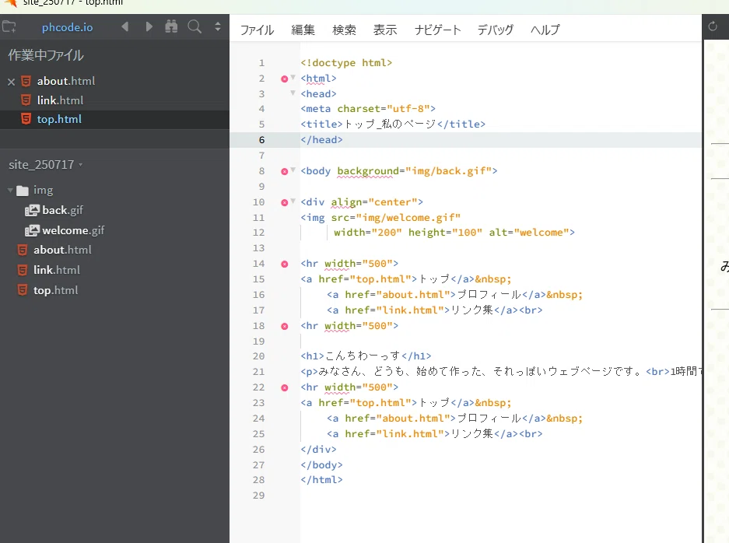
Task: Open the デバッグ menu
Action: [x=496, y=30]
